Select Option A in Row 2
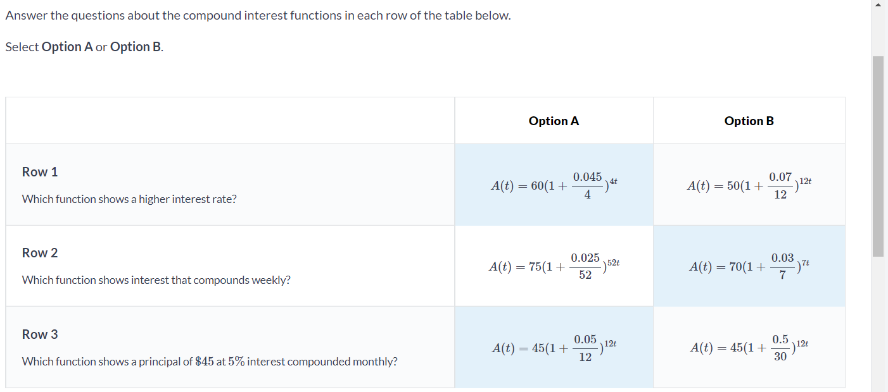888x392 pixels. [x=554, y=266]
